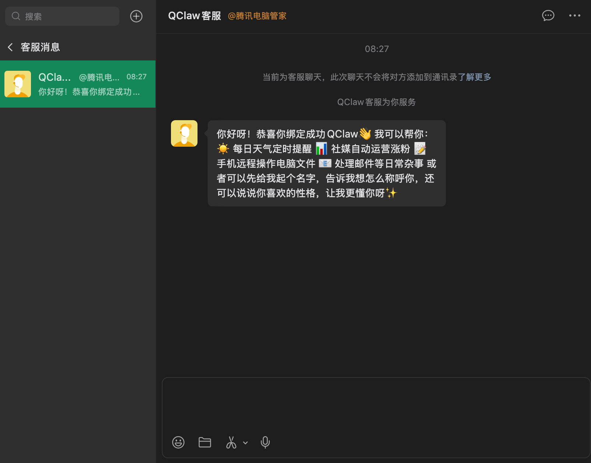The image size is (591, 463).
Task: Click into the message input area
Action: click(376, 405)
